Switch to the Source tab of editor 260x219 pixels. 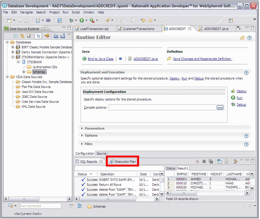(101, 153)
